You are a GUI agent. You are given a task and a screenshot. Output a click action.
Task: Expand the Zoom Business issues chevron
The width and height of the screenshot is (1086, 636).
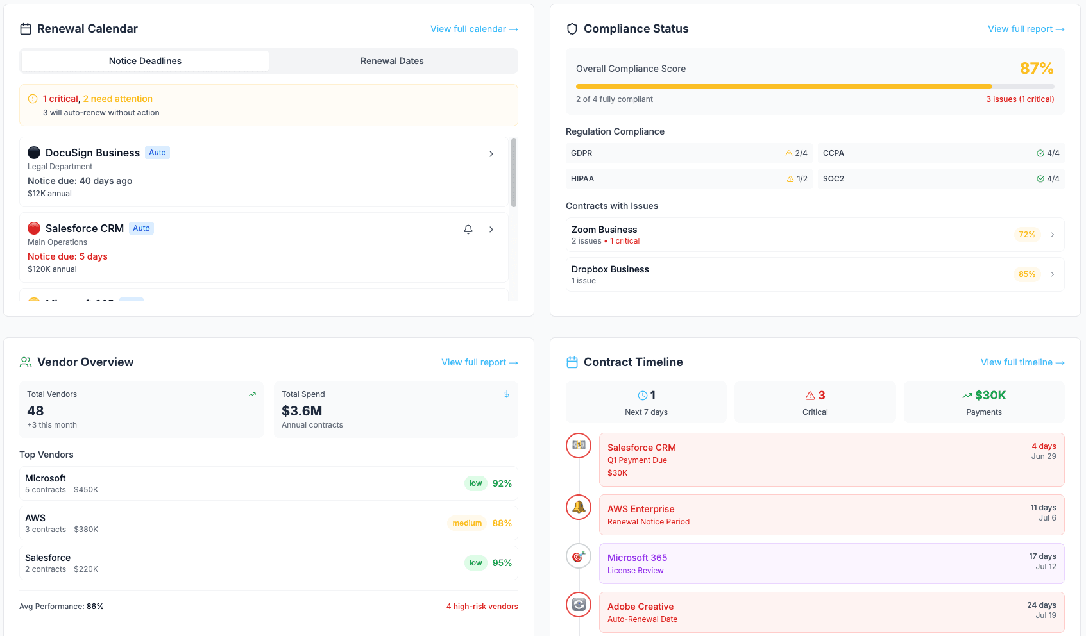[x=1052, y=235]
